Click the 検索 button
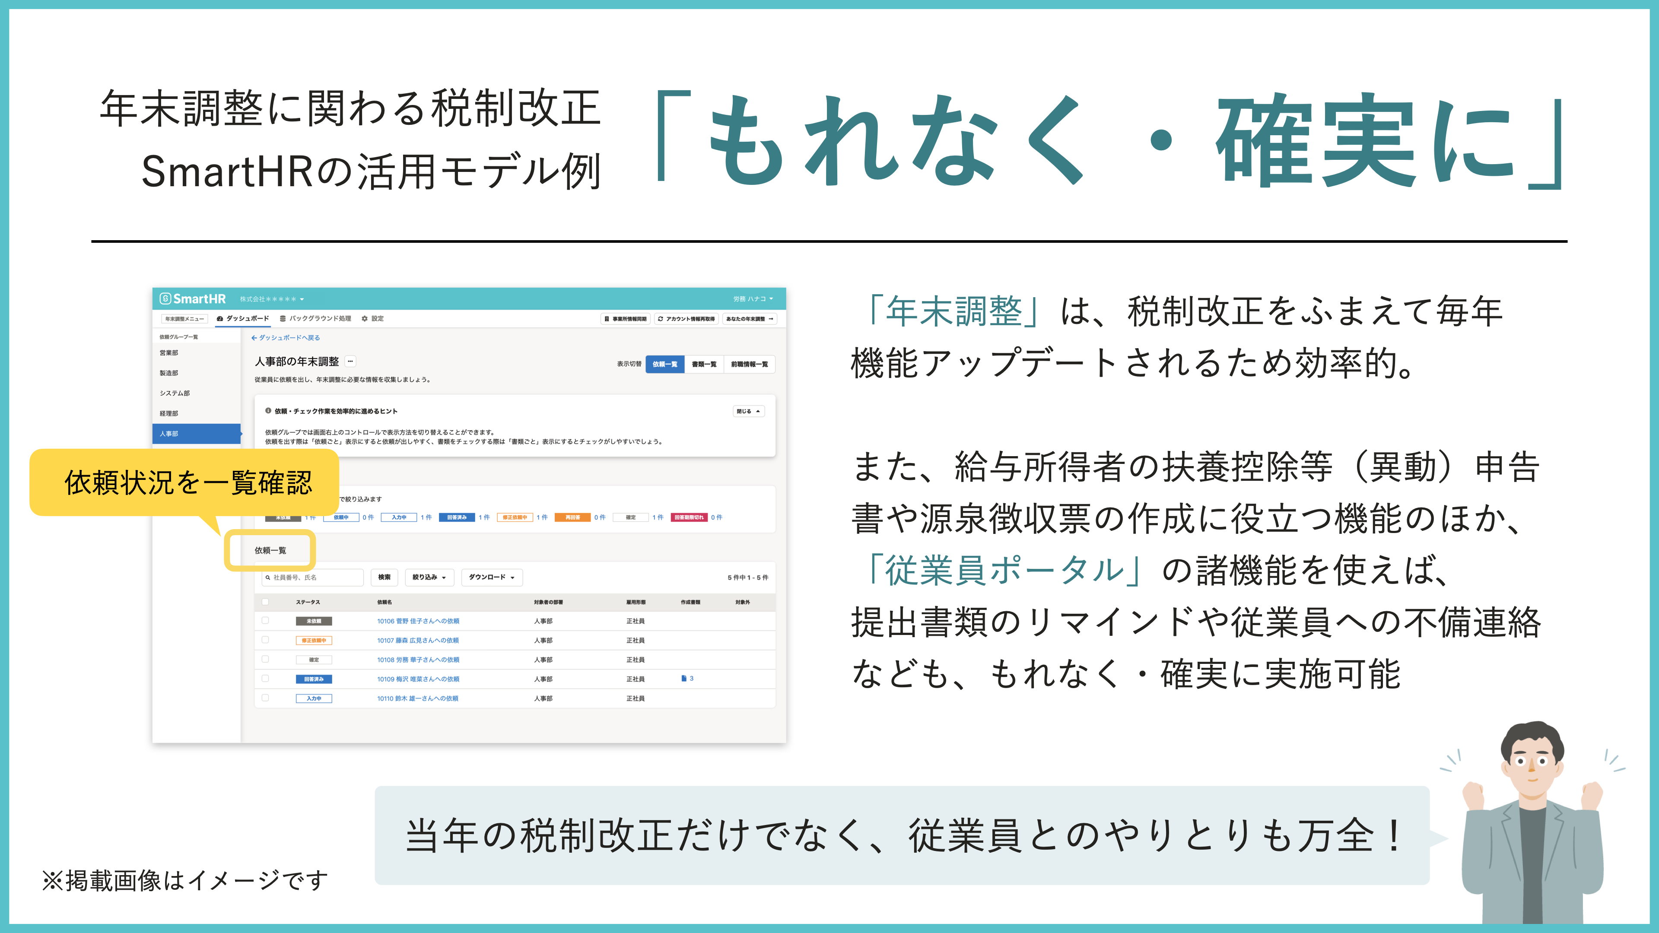 (x=385, y=578)
